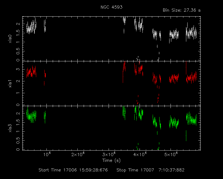The height and width of the screenshot is (179, 223).
Task: Click the xis0 y-axis label
Action: 10,39
